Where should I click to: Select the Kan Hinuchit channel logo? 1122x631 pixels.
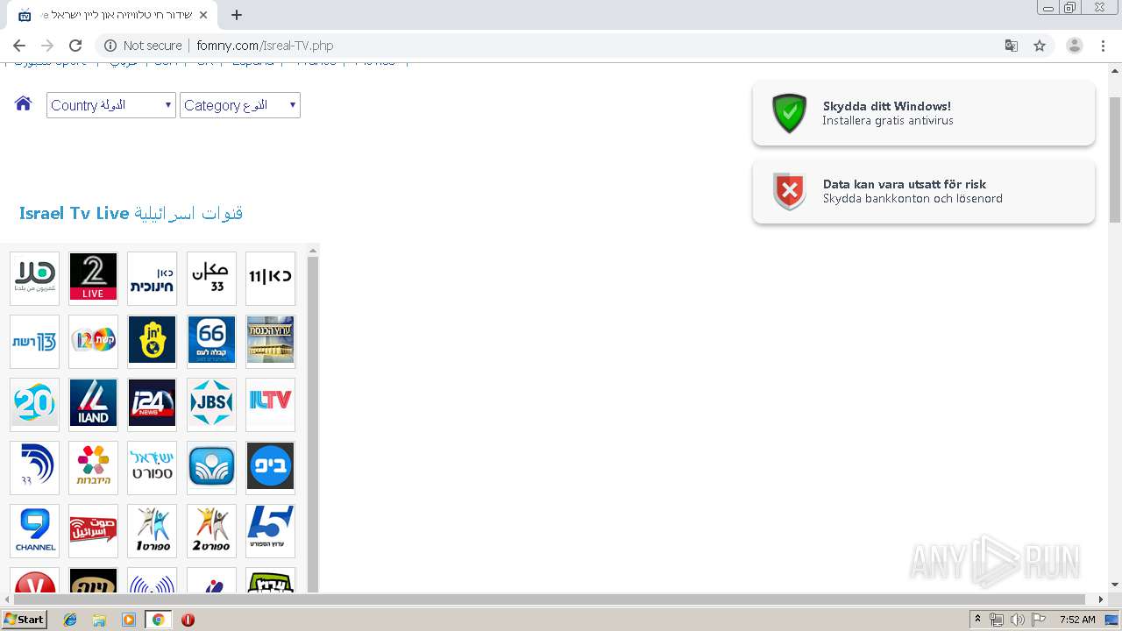152,279
